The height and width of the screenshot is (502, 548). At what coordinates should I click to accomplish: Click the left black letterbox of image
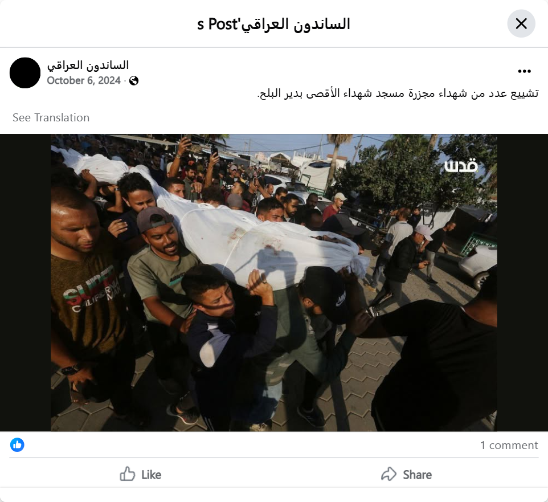pyautogui.click(x=26, y=283)
